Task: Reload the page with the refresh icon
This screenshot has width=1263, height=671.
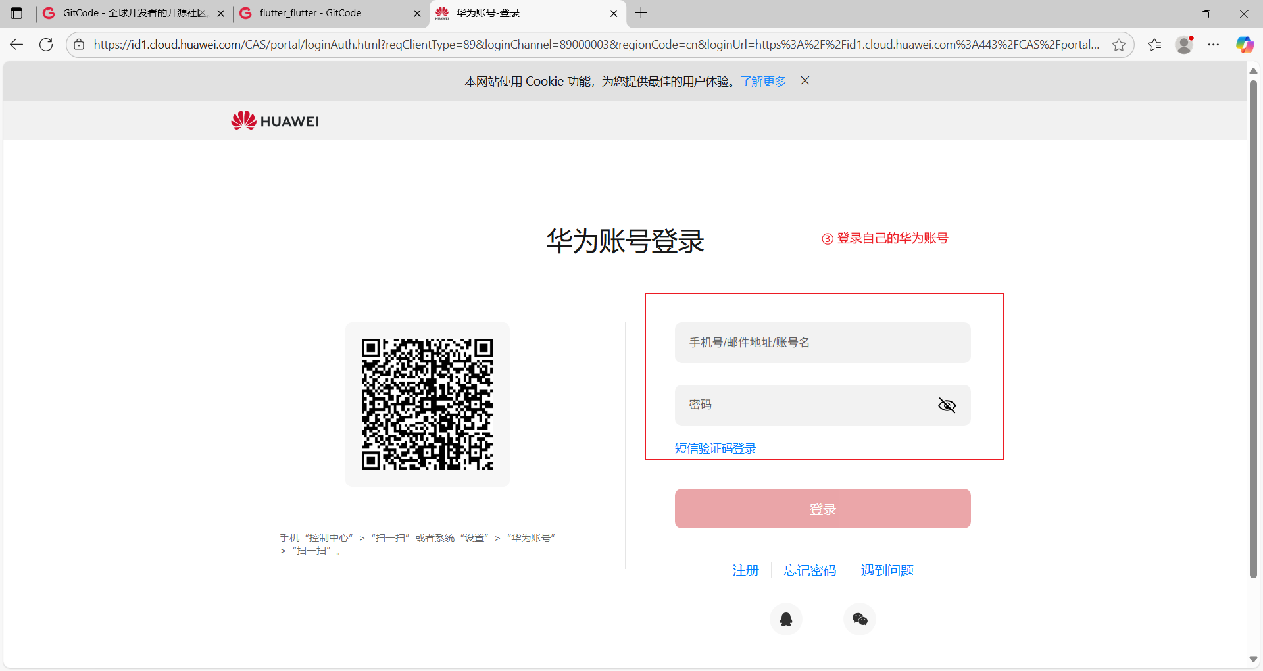Action: click(x=46, y=45)
